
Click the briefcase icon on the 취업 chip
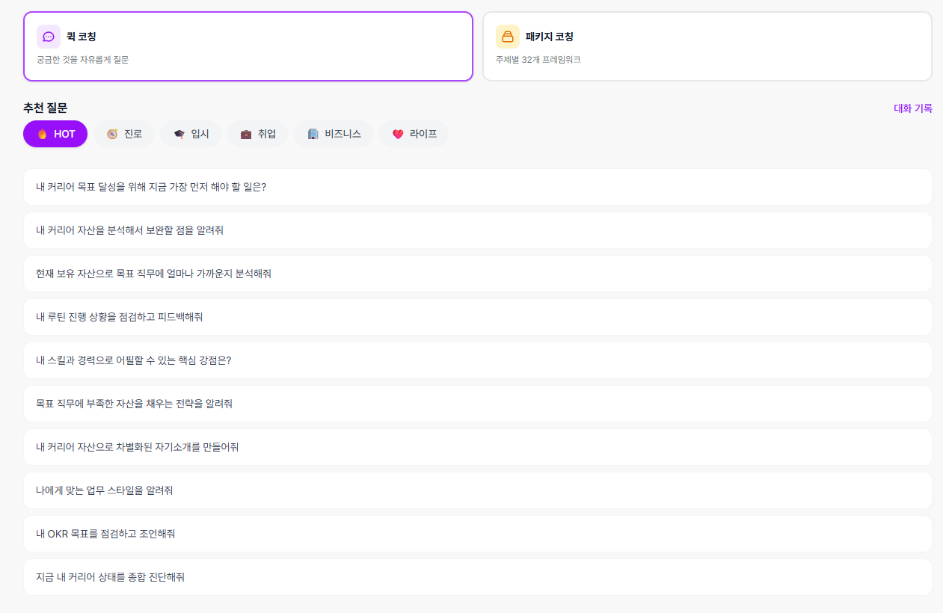[x=245, y=134]
